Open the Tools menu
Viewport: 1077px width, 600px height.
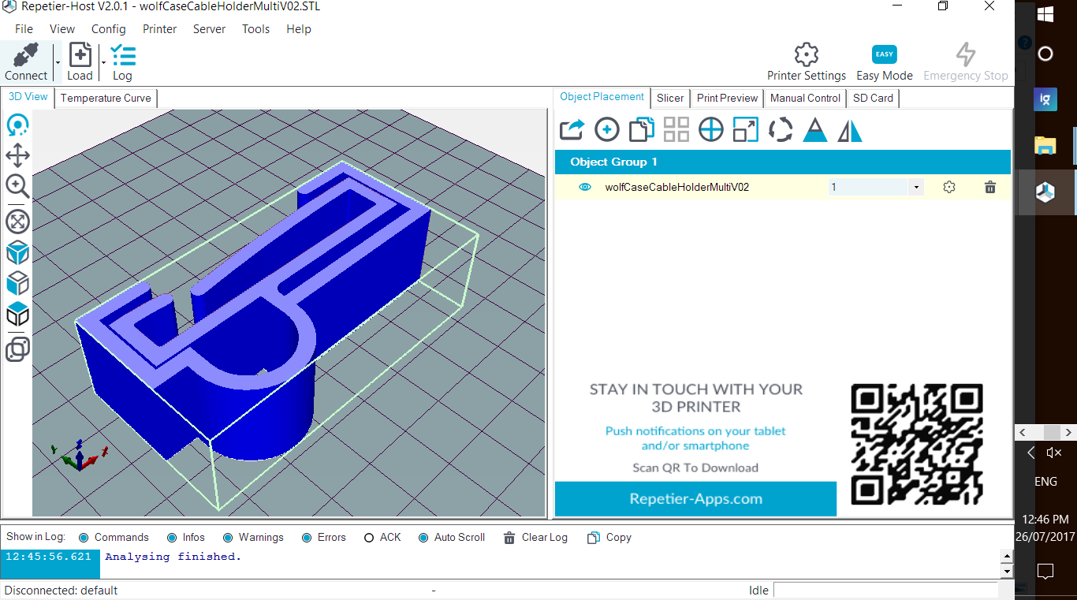(x=255, y=29)
